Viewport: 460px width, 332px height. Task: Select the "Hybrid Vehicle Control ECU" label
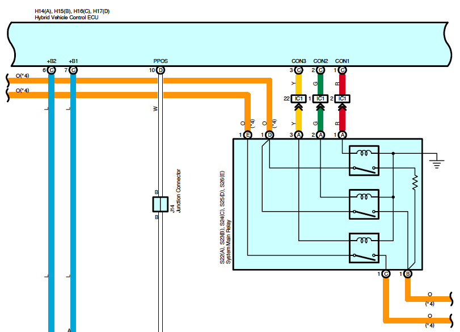[66, 18]
